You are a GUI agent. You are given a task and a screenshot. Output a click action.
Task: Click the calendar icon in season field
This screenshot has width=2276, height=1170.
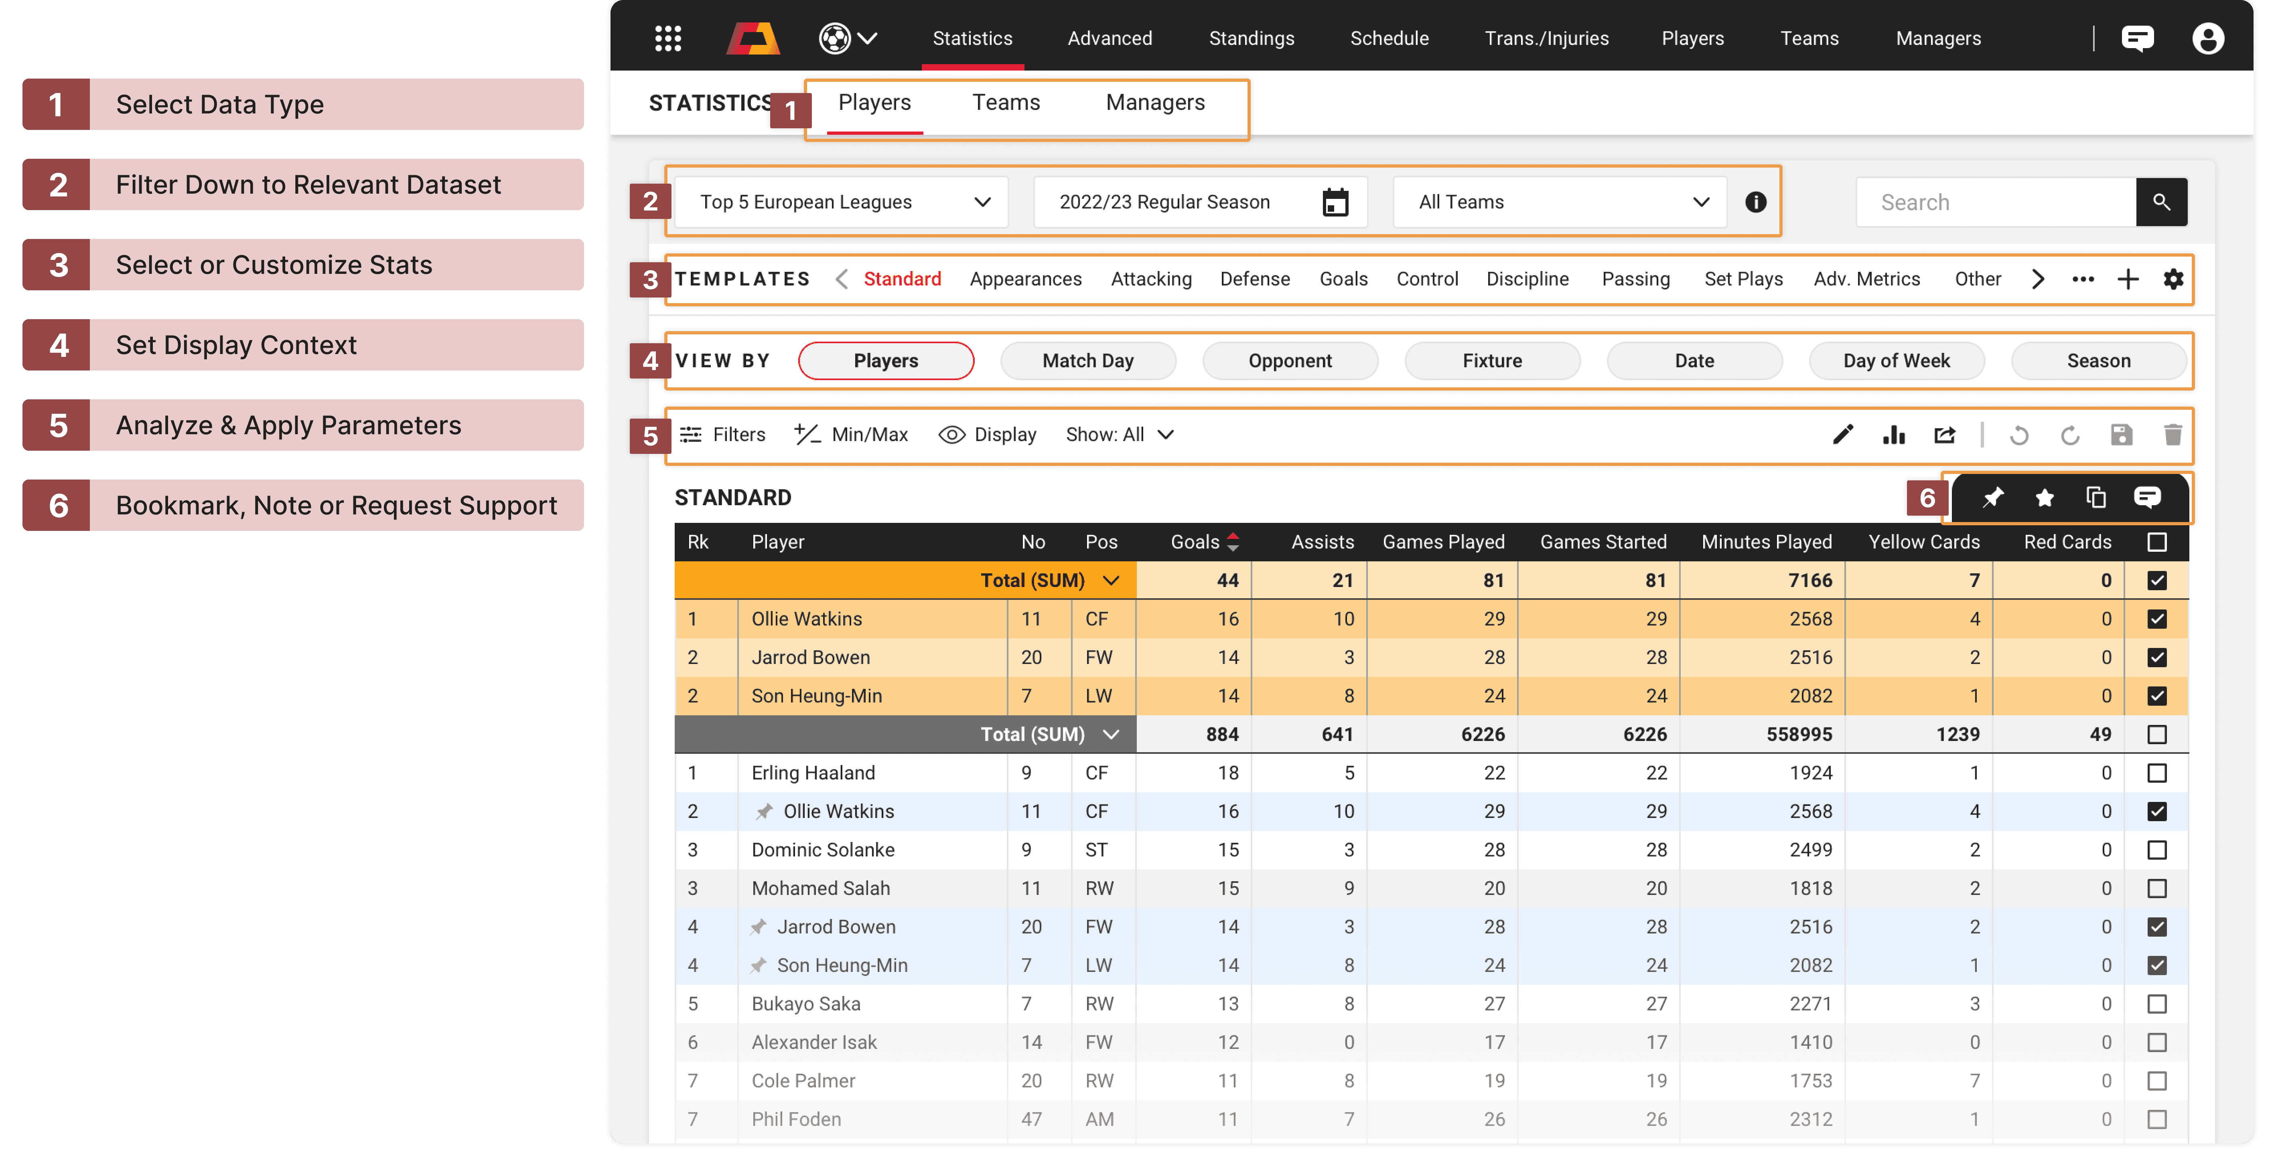[x=1335, y=202]
